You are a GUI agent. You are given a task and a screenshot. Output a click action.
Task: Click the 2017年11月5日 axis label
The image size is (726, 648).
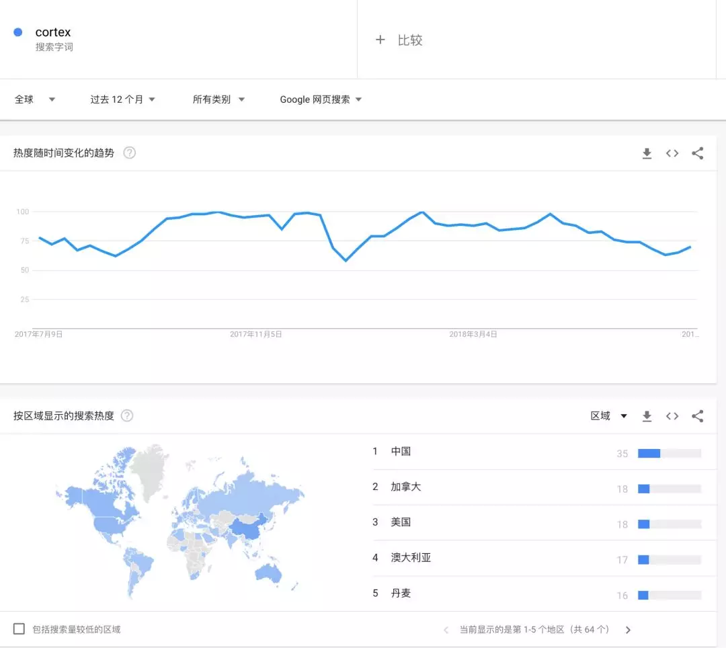pyautogui.click(x=255, y=334)
